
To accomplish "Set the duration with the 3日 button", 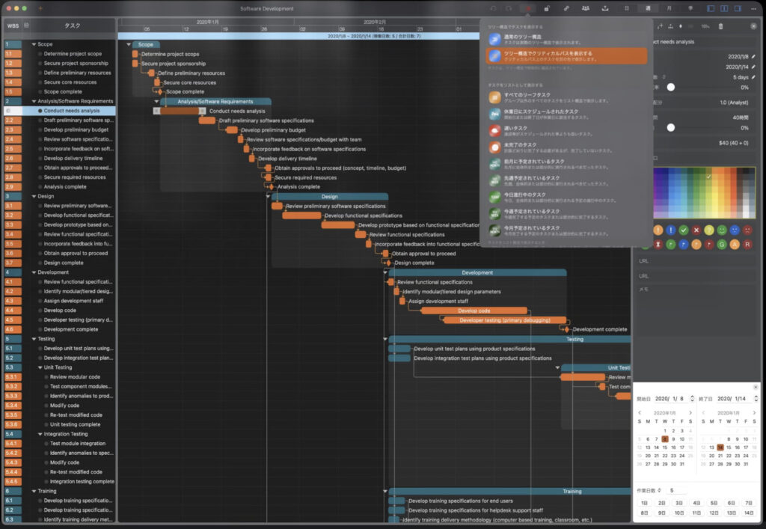I will [679, 503].
